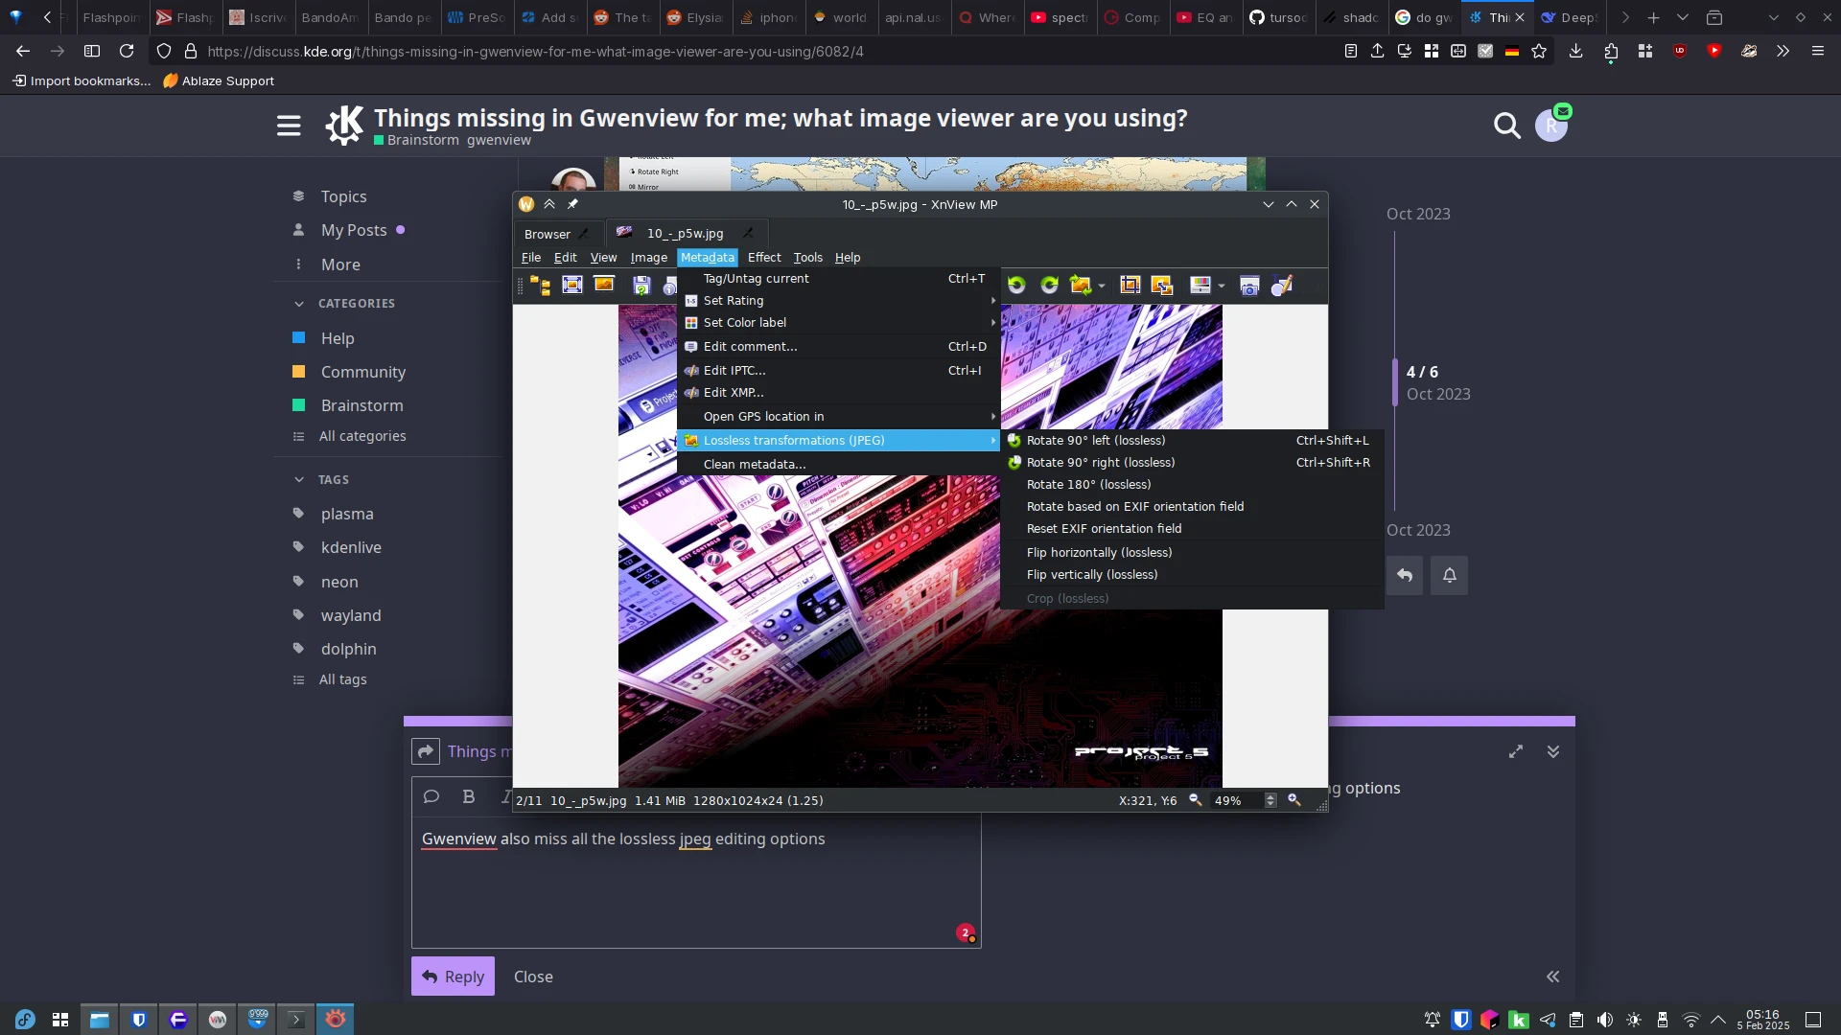Open the Fedora application launcher
Screen dimensions: 1841x1035
(x=25, y=1020)
